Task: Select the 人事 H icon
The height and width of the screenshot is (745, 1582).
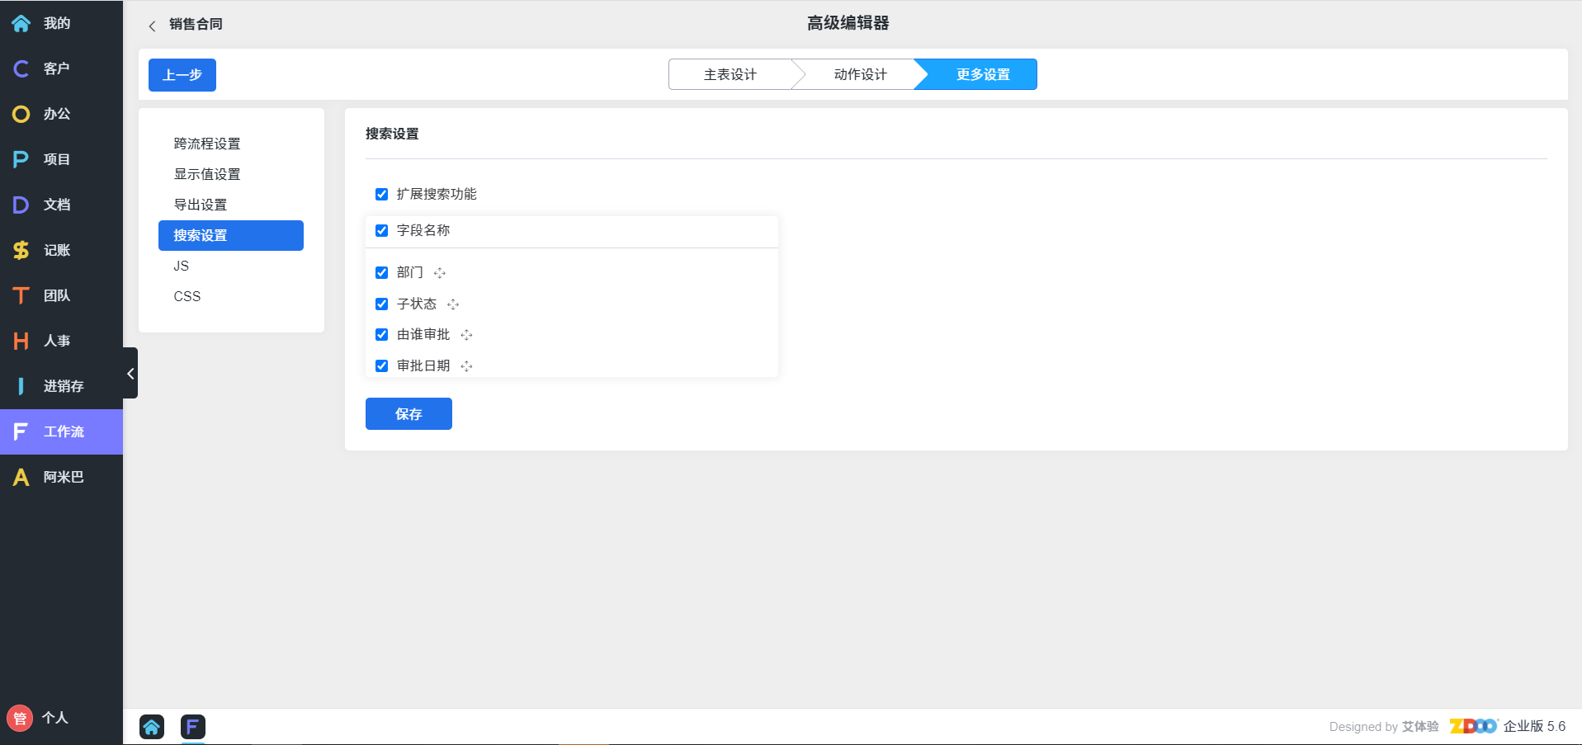Action: (21, 341)
